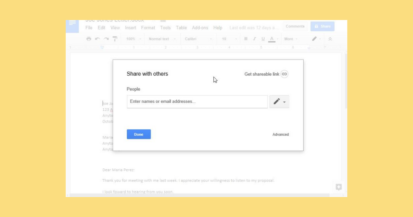Viewport: 413px width, 217px height.
Task: Open the View menu
Action: pos(115,28)
